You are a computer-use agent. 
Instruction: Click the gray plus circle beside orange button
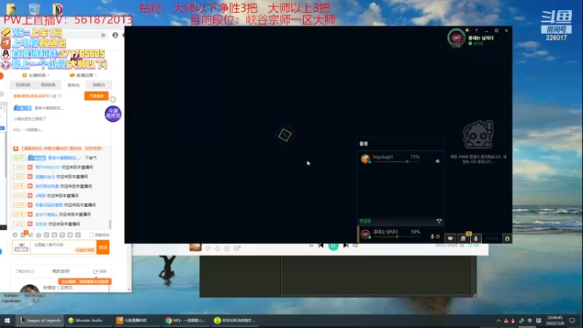pos(113,99)
